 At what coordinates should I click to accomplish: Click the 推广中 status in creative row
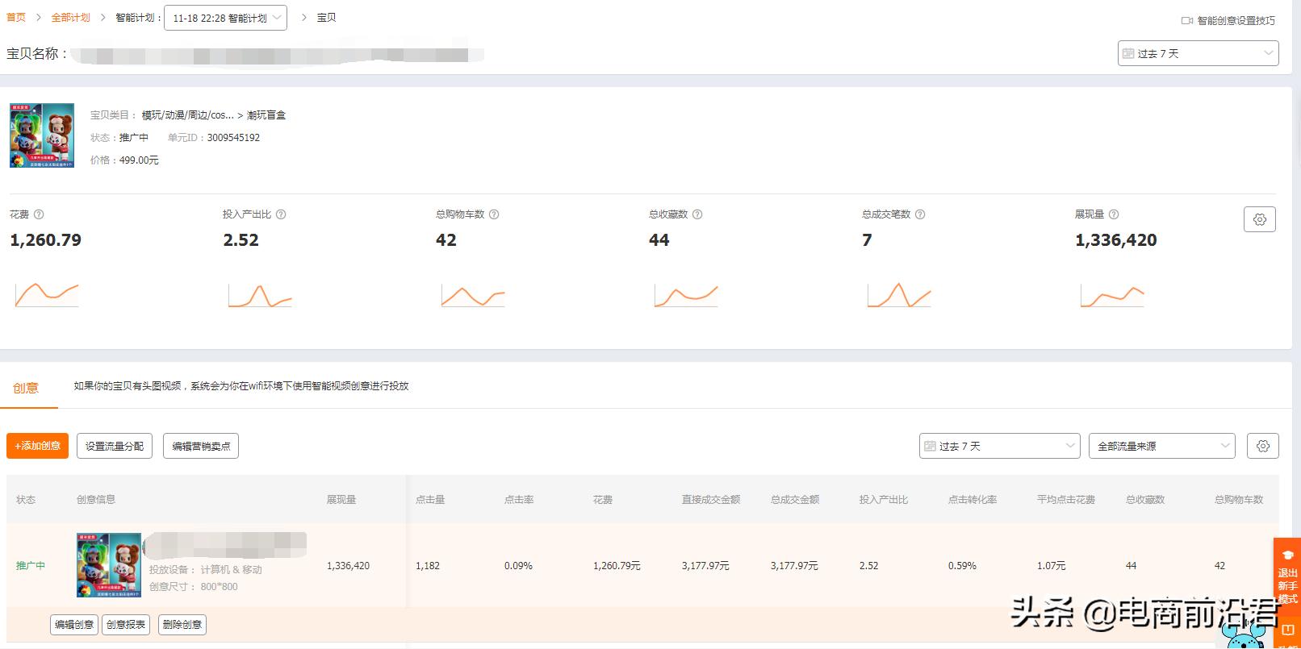coord(31,566)
